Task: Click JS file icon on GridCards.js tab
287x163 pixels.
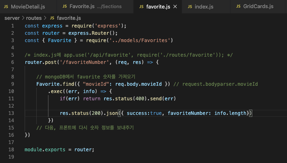Action: 238,6
